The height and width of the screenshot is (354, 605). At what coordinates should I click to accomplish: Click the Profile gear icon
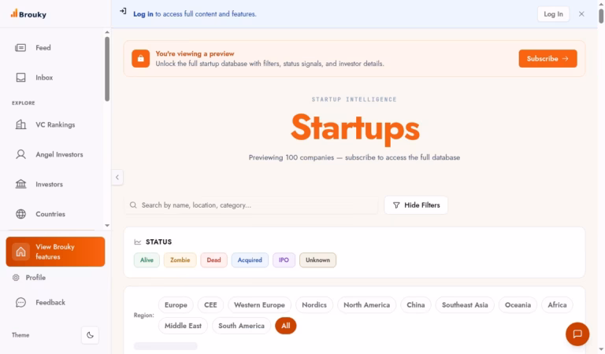pyautogui.click(x=16, y=278)
